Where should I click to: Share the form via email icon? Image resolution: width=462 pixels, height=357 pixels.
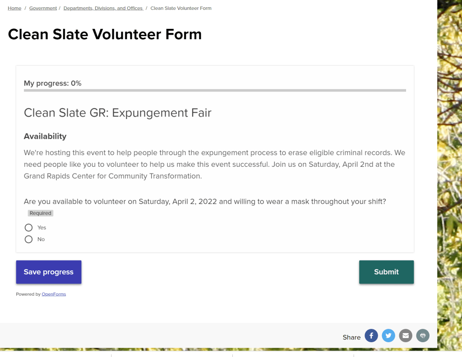(406, 336)
